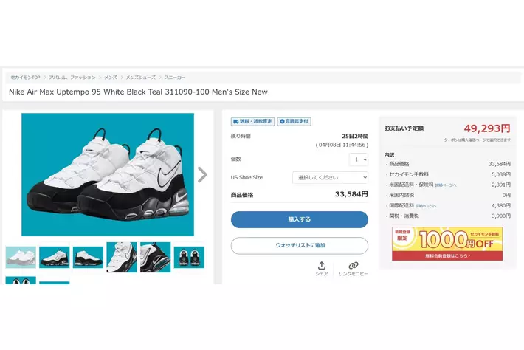Click the 購入する purchase button

(299, 219)
